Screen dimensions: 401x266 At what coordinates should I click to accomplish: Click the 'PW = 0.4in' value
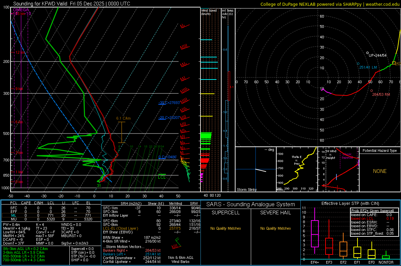pos(12,225)
